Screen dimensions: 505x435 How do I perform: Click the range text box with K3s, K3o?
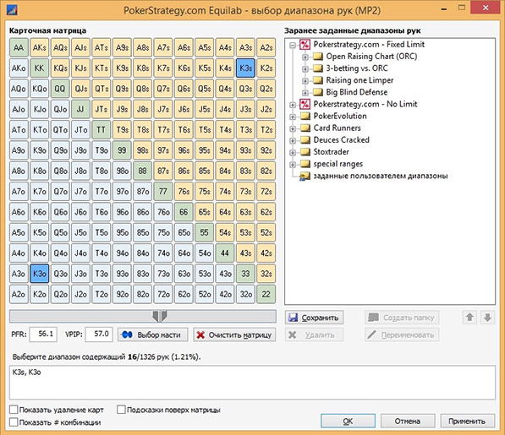pyautogui.click(x=252, y=383)
